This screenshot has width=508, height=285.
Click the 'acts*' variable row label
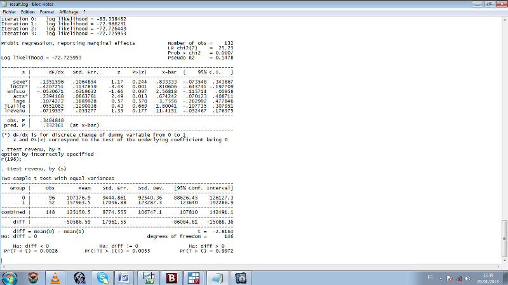pyautogui.click(x=20, y=96)
